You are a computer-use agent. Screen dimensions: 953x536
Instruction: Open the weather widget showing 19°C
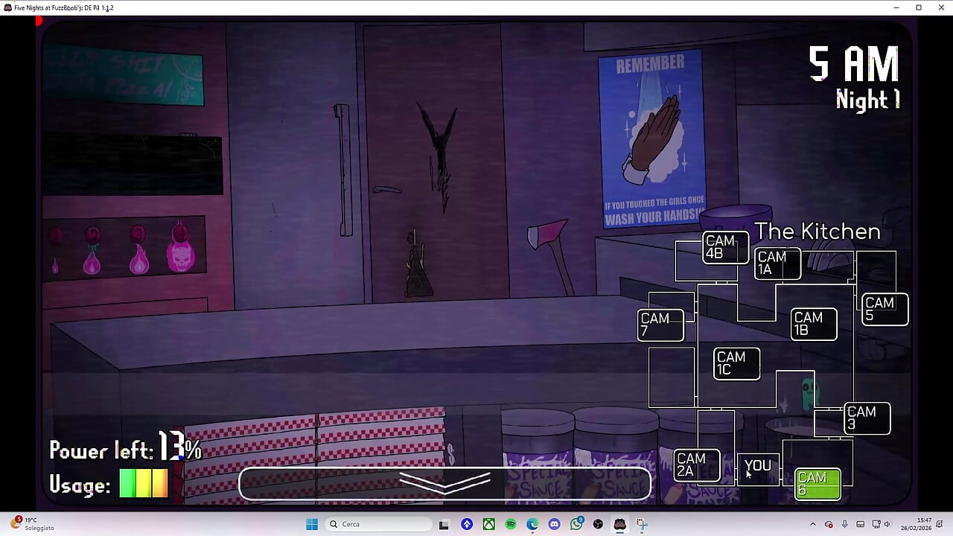pyautogui.click(x=33, y=524)
